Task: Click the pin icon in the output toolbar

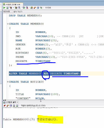Action: [x=4, y=106]
